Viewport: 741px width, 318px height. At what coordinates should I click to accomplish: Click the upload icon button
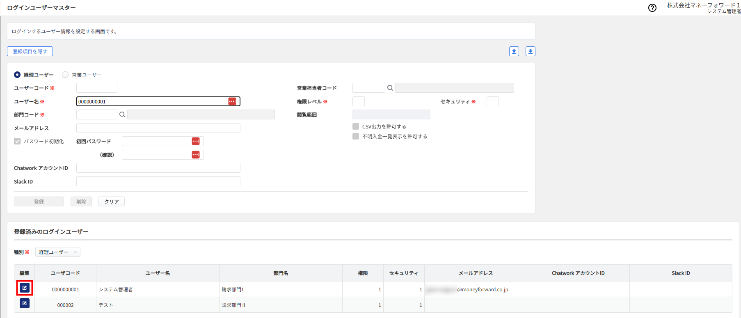tap(514, 51)
